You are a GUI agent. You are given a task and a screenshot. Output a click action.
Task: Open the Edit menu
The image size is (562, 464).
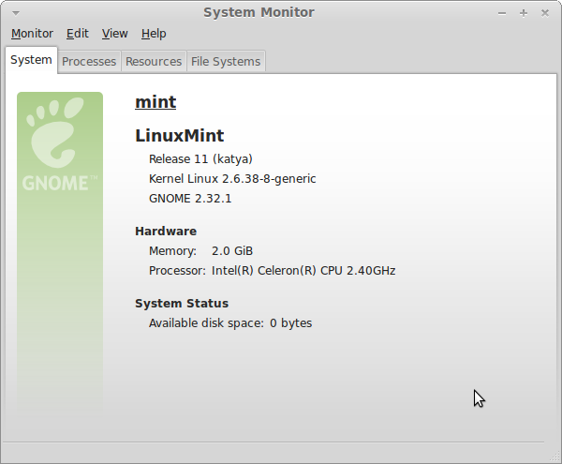(78, 34)
